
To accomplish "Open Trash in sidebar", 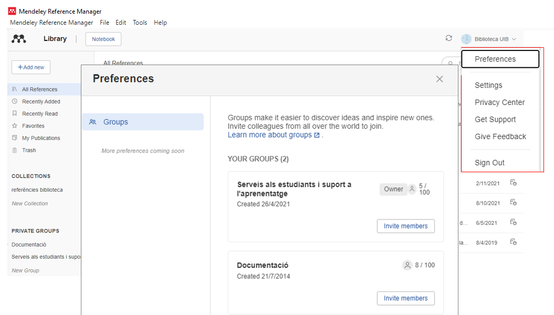I will click(x=29, y=150).
